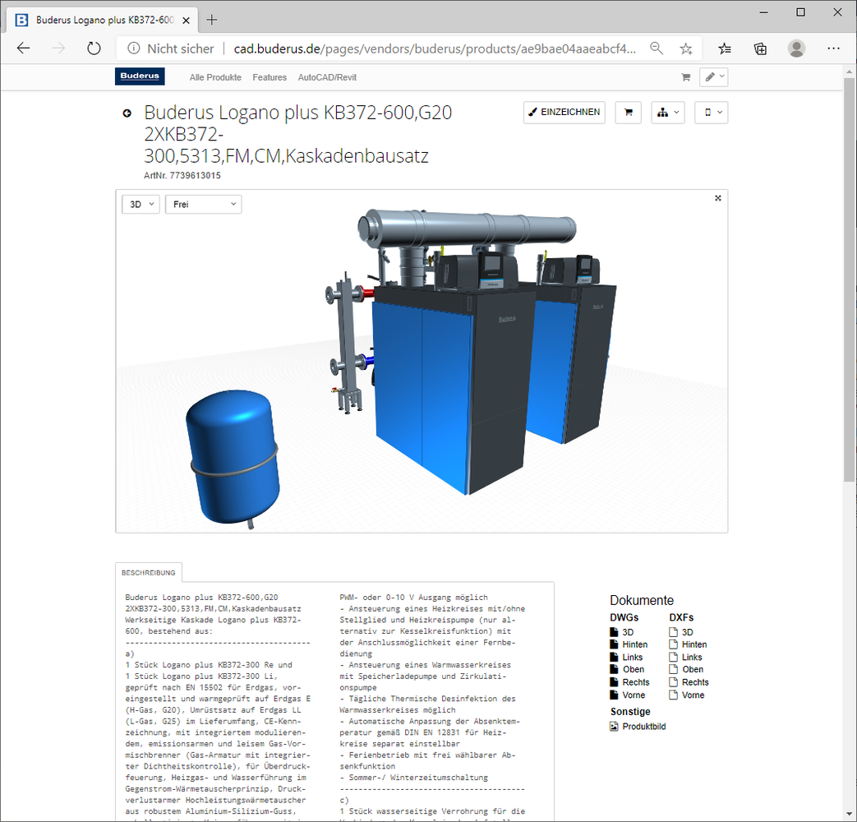Click the Buderus logo
This screenshot has width=857, height=822.
click(140, 76)
